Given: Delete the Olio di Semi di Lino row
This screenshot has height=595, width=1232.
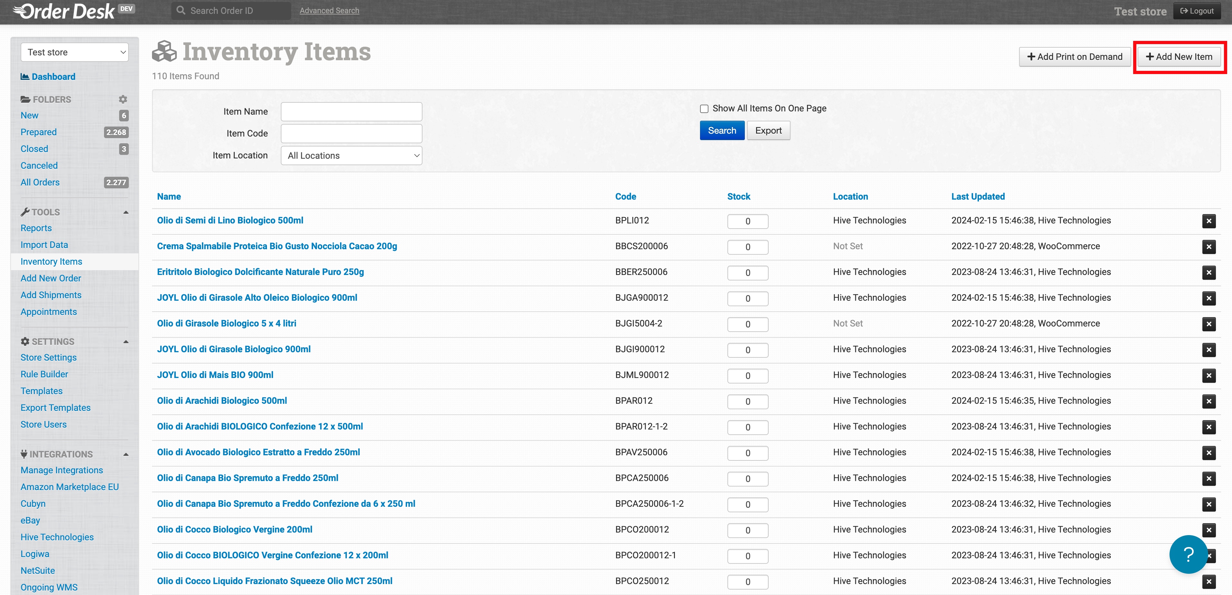Looking at the screenshot, I should click(1208, 221).
